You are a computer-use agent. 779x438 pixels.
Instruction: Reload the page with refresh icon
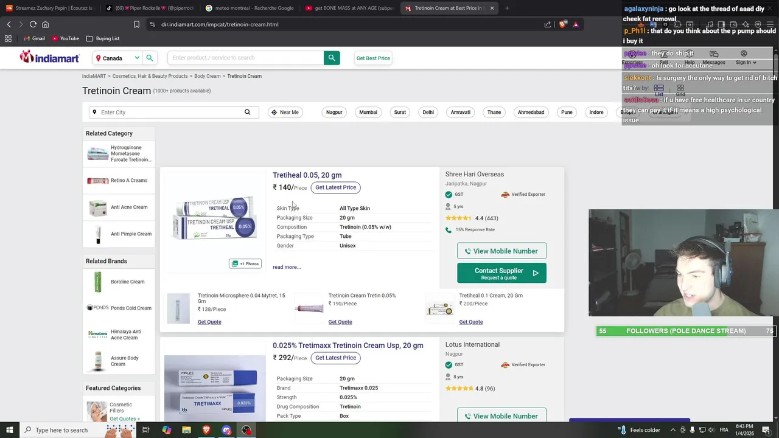point(33,24)
